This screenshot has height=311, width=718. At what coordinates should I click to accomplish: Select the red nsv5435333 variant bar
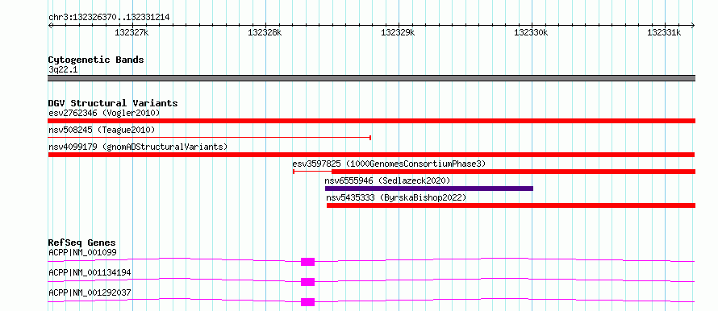point(511,205)
